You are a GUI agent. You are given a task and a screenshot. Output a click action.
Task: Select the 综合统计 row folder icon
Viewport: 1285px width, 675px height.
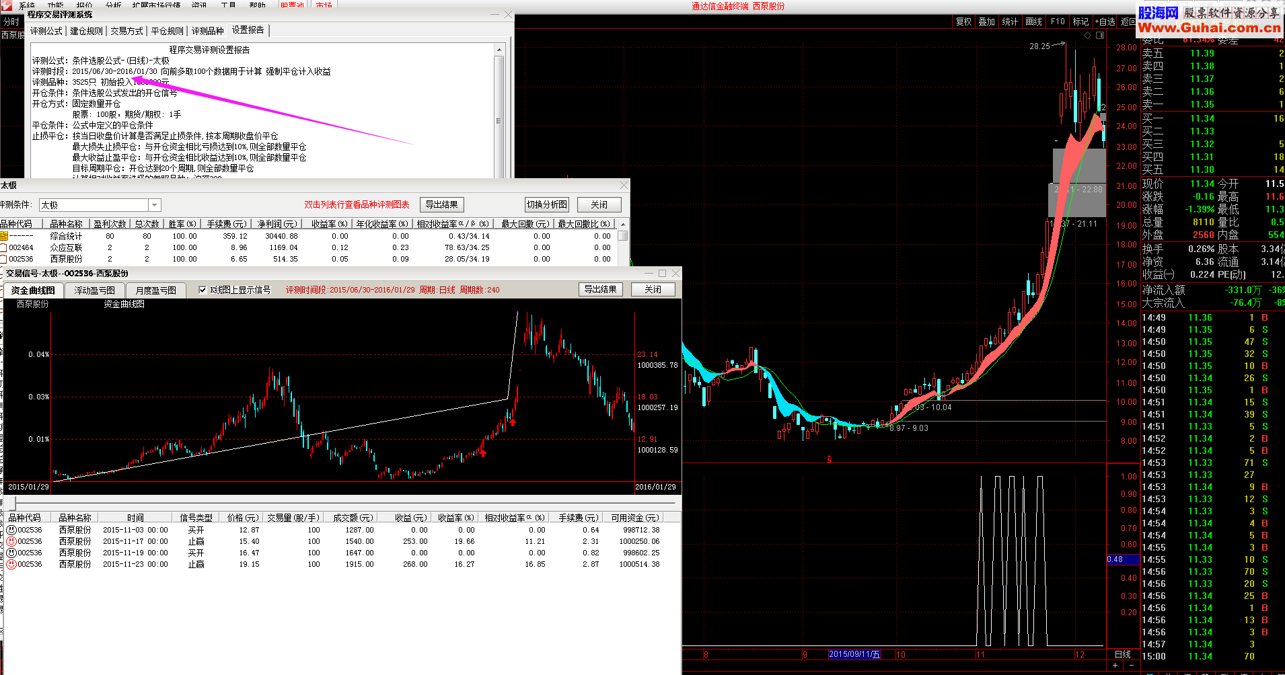[x=3, y=236]
